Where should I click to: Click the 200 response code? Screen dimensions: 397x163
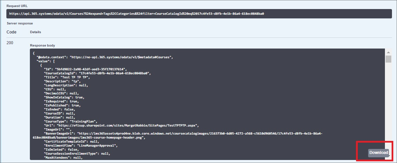[10, 43]
